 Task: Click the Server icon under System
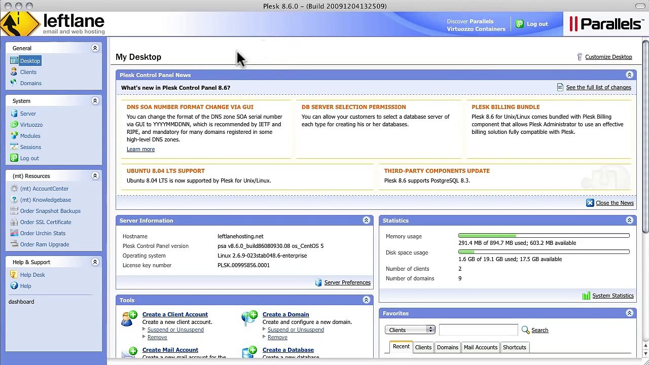(x=14, y=114)
